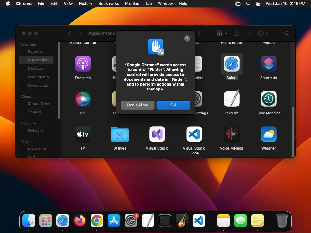
Task: Click OK to allow Finder control
Action: point(173,105)
